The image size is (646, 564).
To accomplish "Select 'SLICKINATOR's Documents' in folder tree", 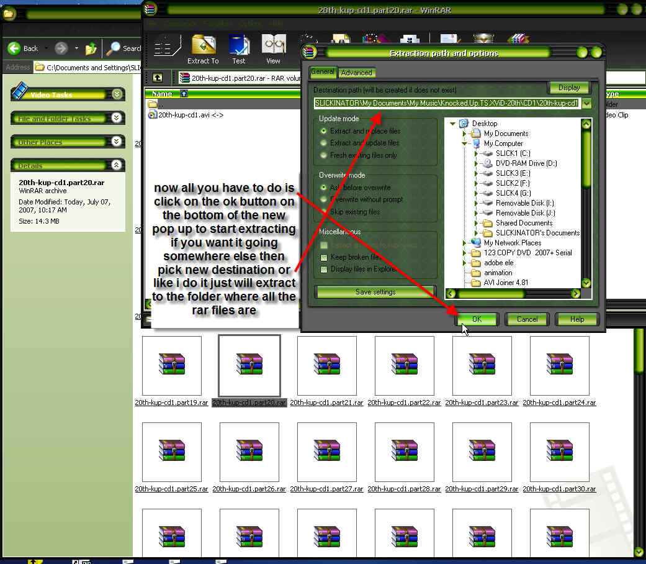I will [537, 233].
